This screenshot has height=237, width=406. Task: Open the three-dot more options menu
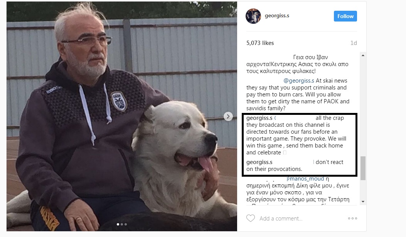pyautogui.click(x=352, y=218)
